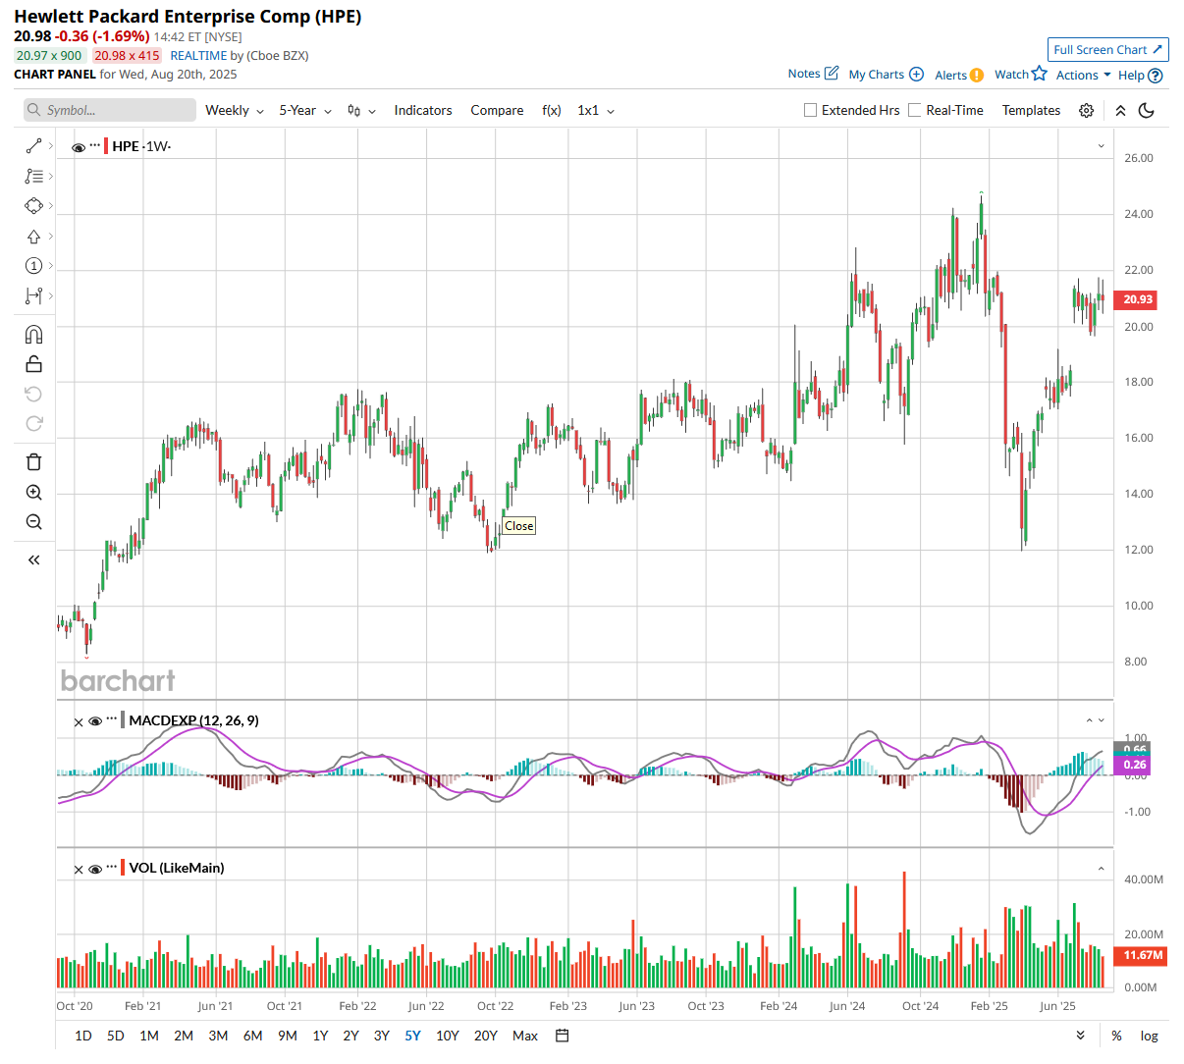Collapse the HPE main pane chevron
The height and width of the screenshot is (1064, 1184).
pyautogui.click(x=1101, y=146)
